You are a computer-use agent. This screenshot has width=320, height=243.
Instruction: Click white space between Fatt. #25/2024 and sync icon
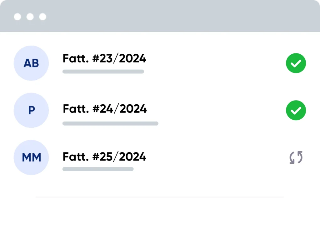[216, 157]
